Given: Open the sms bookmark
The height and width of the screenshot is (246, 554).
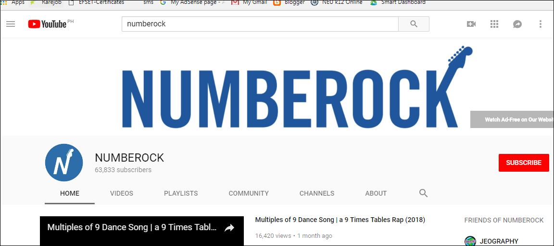Looking at the screenshot, I should [149, 2].
